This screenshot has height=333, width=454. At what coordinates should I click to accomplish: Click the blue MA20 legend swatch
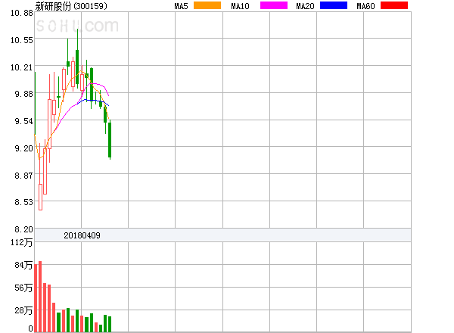334,5
